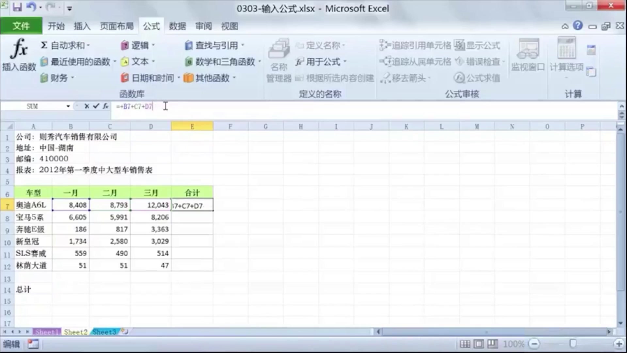Switch to Normal view in status bar
Image resolution: width=627 pixels, height=353 pixels.
click(x=465, y=344)
